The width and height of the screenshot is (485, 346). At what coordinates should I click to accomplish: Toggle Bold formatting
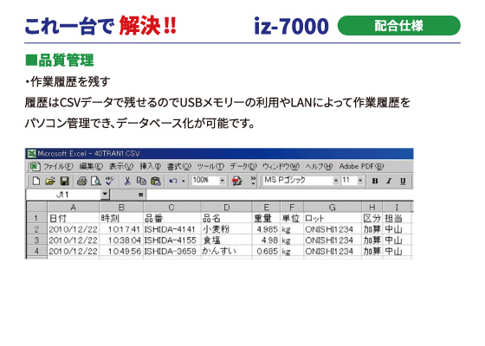[375, 181]
